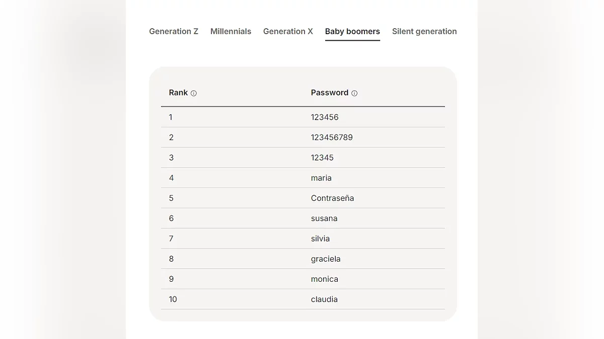Open the Millennials tab
The height and width of the screenshot is (339, 604).
[231, 31]
